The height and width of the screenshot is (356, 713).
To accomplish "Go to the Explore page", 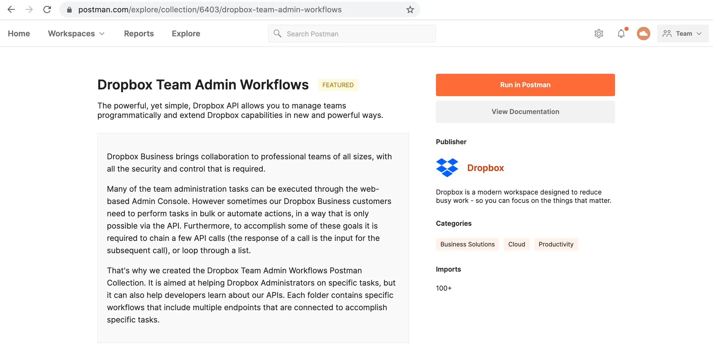I will [186, 34].
